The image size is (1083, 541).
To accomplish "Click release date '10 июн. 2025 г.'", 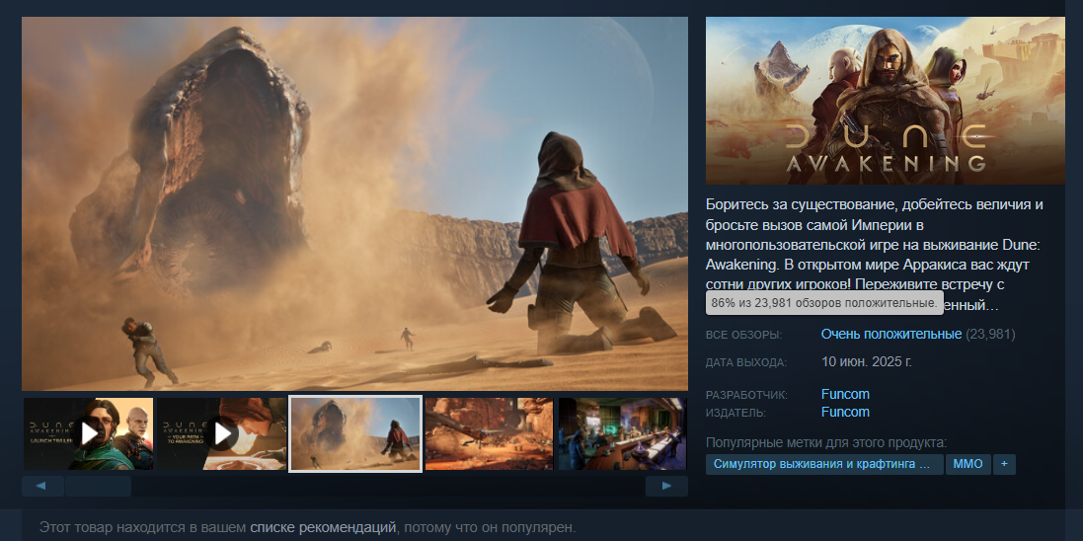I will click(x=867, y=362).
